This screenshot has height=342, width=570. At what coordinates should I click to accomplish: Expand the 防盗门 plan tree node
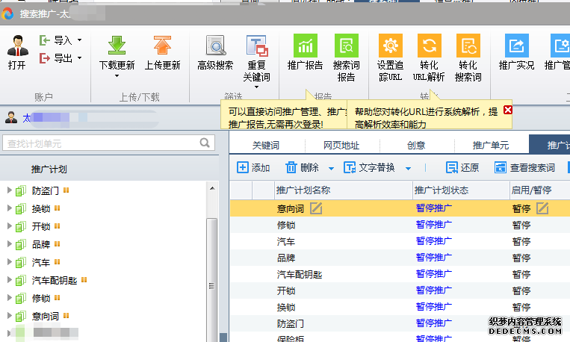9,190
